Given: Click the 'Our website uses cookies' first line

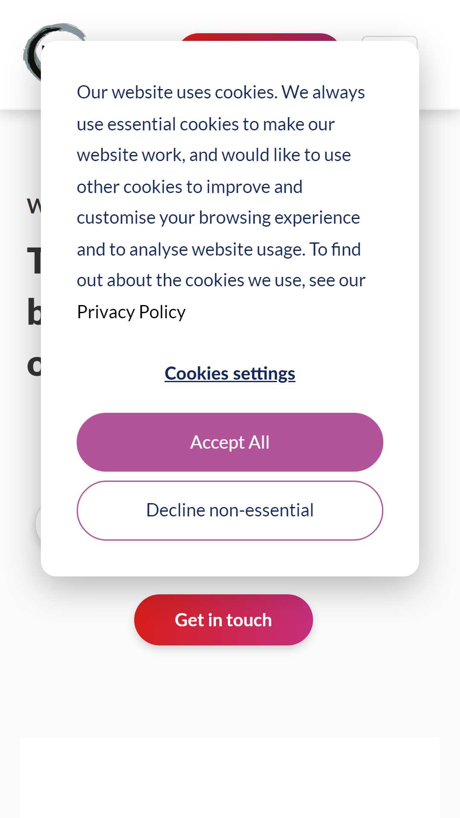Looking at the screenshot, I should click(221, 92).
